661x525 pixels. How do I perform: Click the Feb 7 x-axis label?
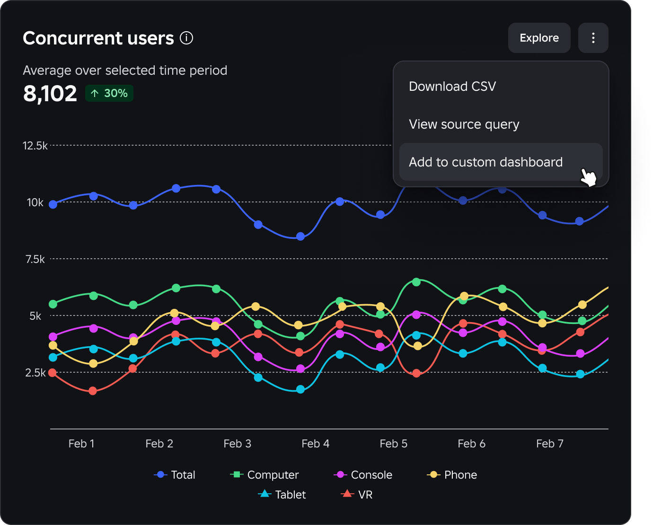point(550,443)
